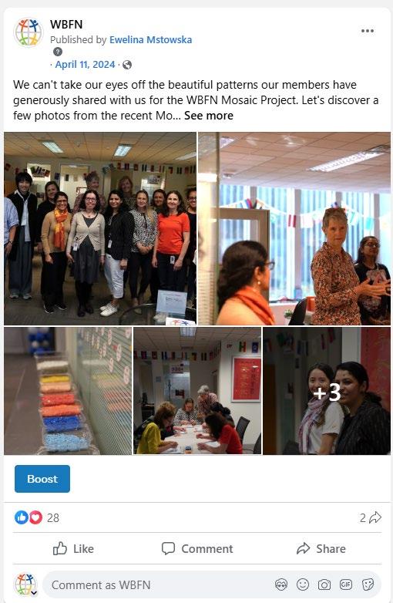Viewport: 393px width, 603px height.
Task: Click the heart love reaction icon
Action: point(35,517)
